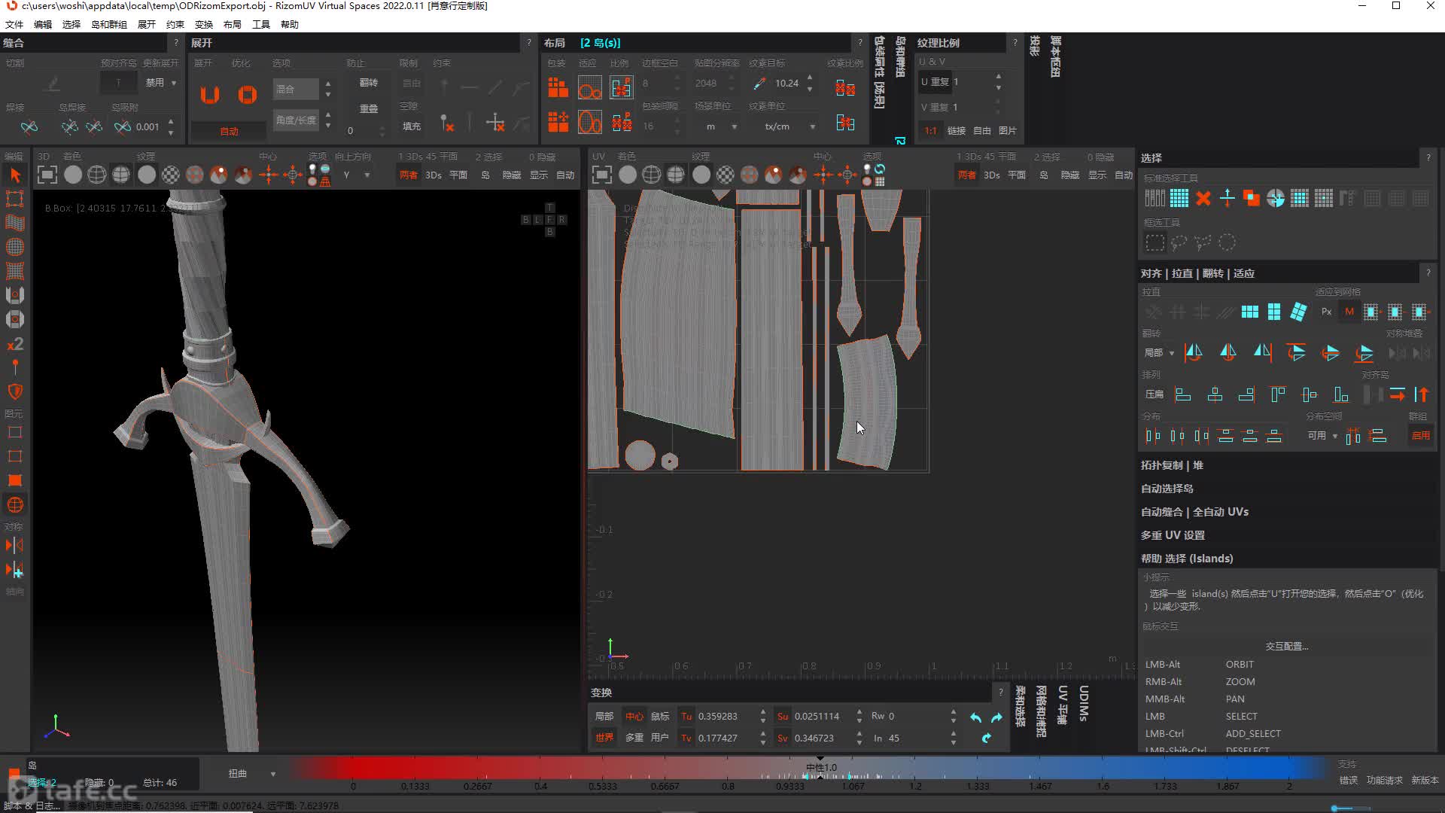Click the align-left icon under 排列
This screenshot has width=1445, height=813.
pos(1183,394)
